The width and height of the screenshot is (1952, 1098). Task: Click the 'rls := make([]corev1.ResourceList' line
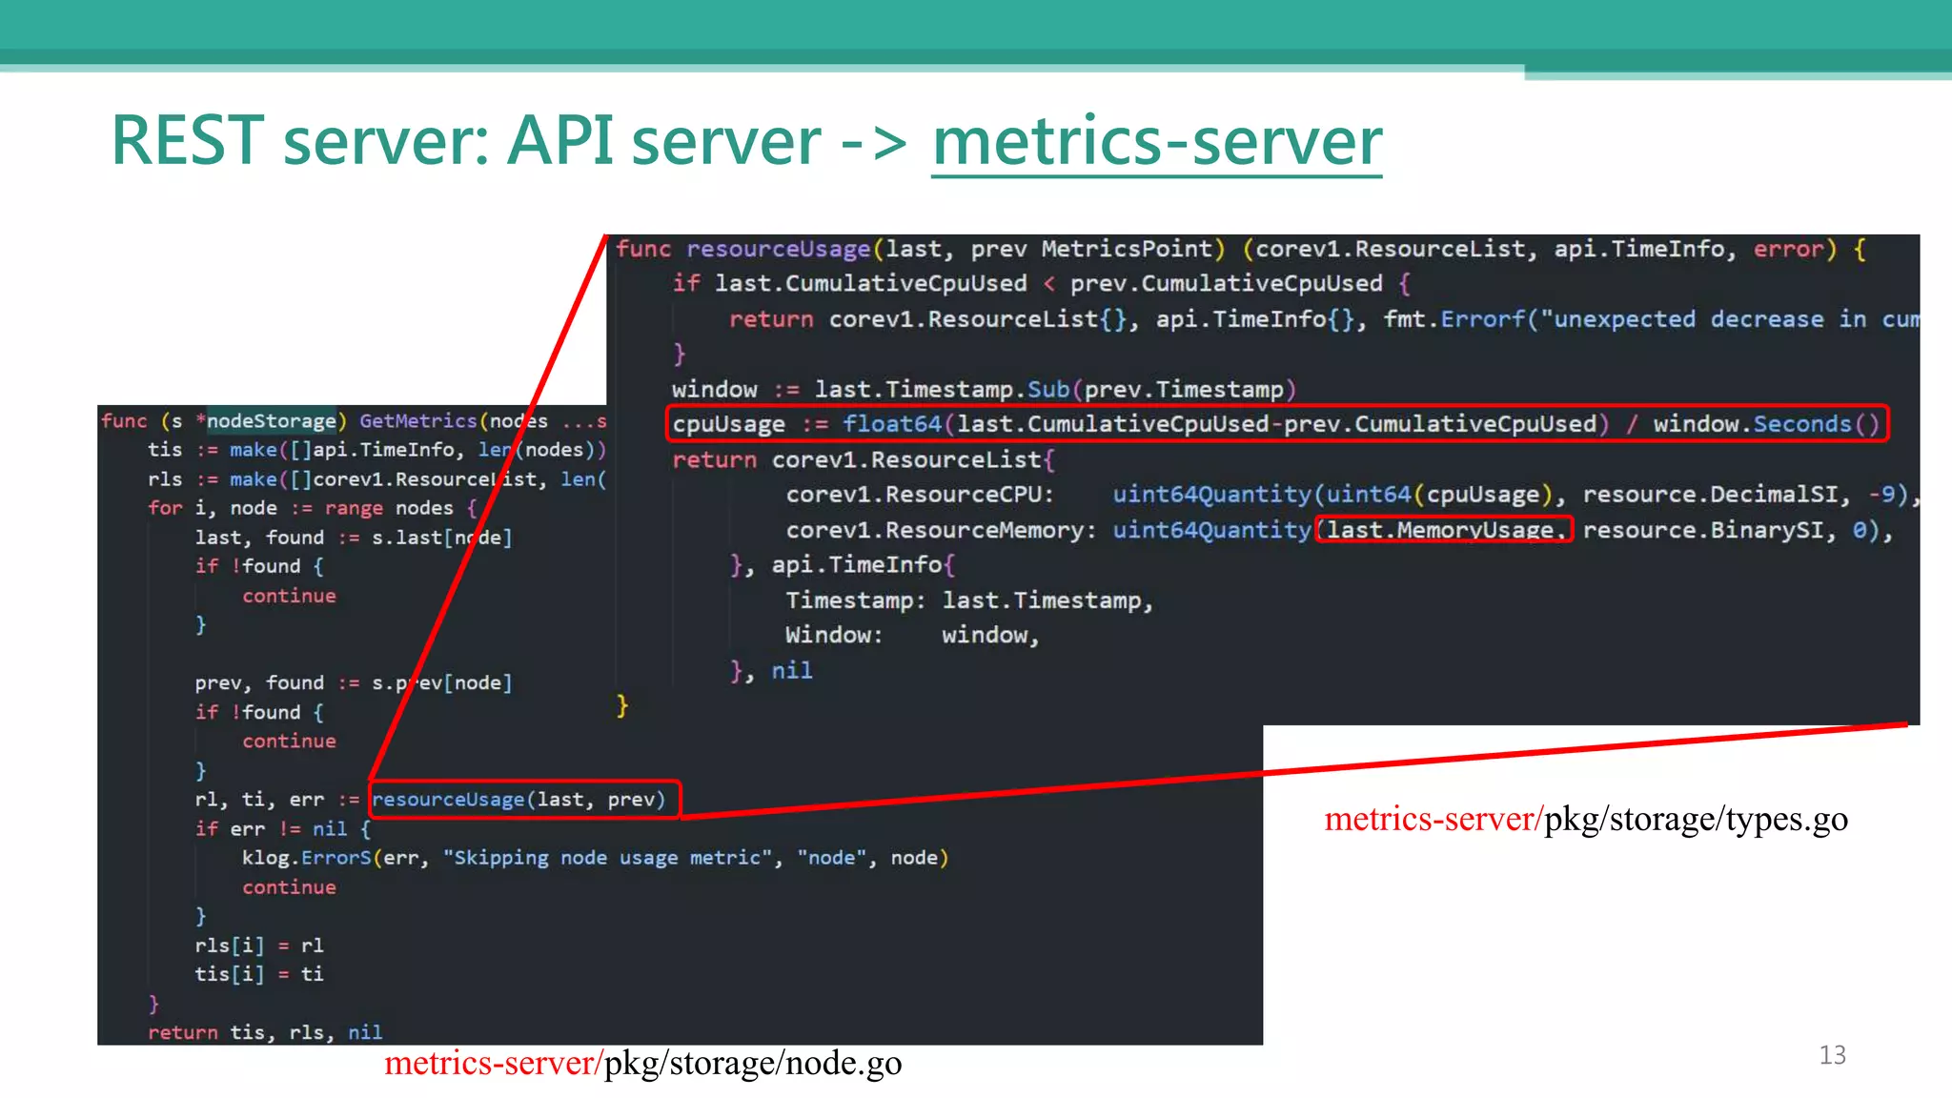376,478
